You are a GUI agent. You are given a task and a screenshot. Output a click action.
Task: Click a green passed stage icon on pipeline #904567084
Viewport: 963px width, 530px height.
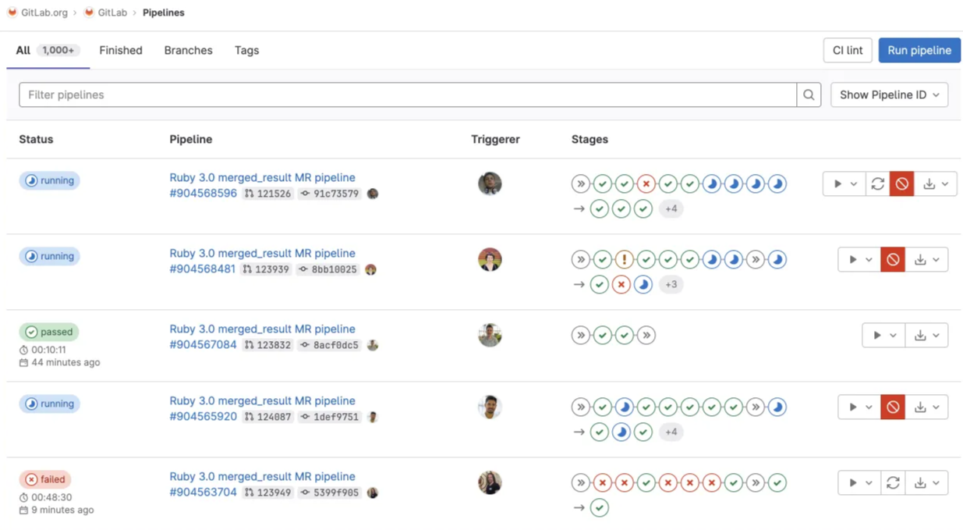602,334
